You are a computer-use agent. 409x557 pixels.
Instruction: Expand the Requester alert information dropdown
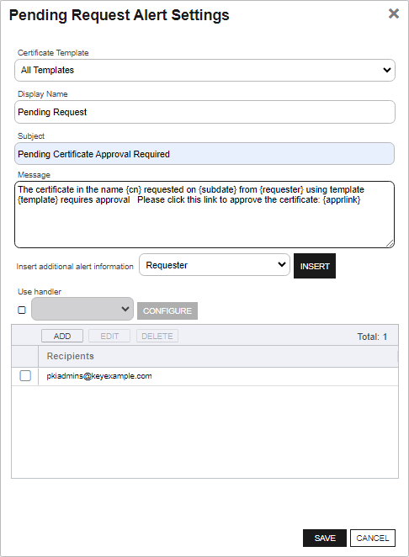tap(215, 265)
